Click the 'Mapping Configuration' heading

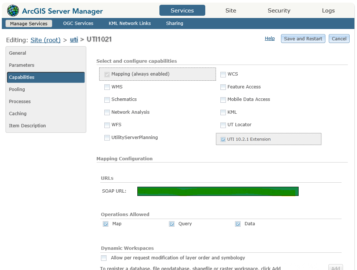(125, 158)
